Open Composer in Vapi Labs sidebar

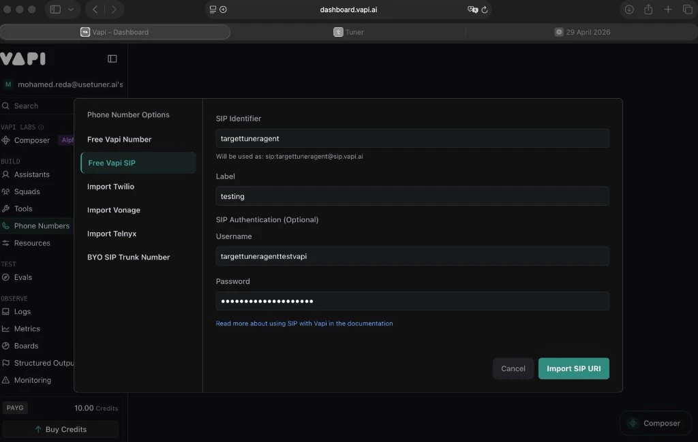[x=31, y=140]
